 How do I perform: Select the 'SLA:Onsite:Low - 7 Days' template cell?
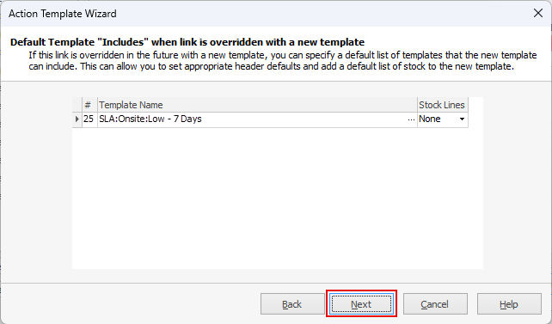click(x=252, y=119)
